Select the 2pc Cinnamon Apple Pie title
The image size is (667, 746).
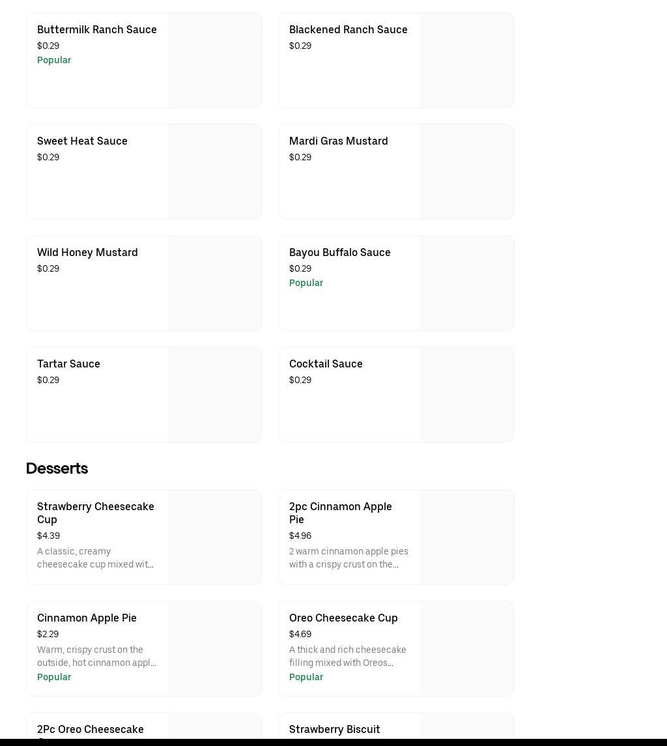click(341, 513)
